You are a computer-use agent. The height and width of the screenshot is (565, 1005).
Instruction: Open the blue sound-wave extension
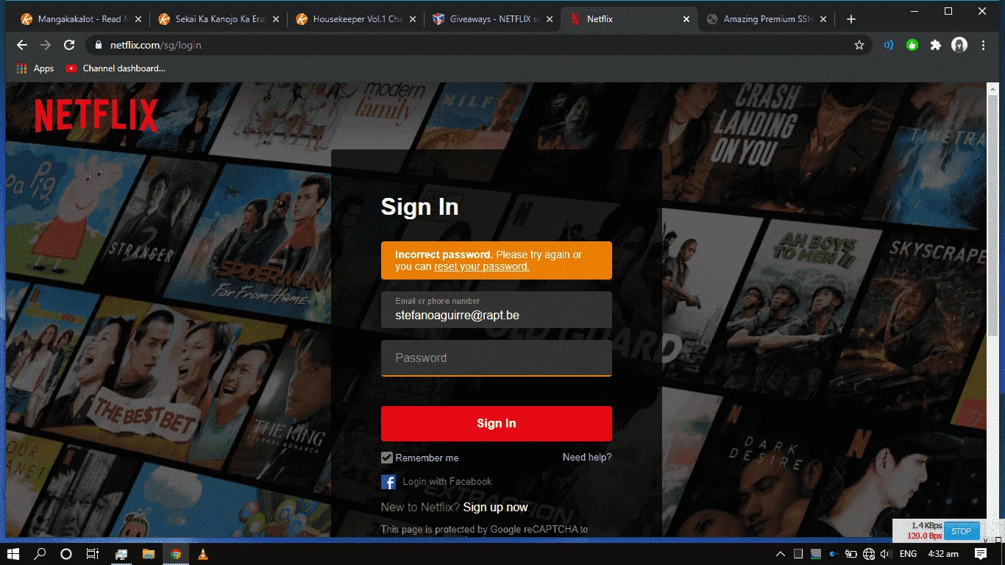tap(889, 45)
